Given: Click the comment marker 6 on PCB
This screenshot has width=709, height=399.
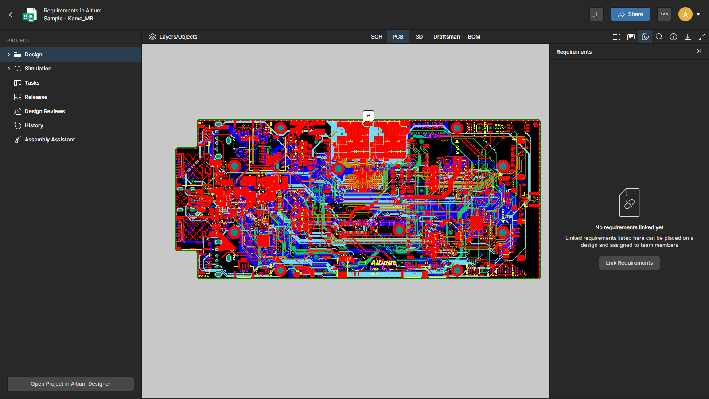Looking at the screenshot, I should 368,116.
